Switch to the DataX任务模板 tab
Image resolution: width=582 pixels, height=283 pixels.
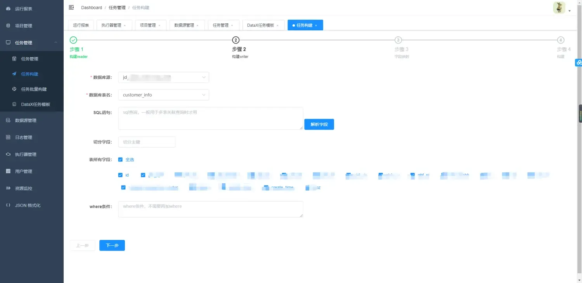(x=261, y=24)
